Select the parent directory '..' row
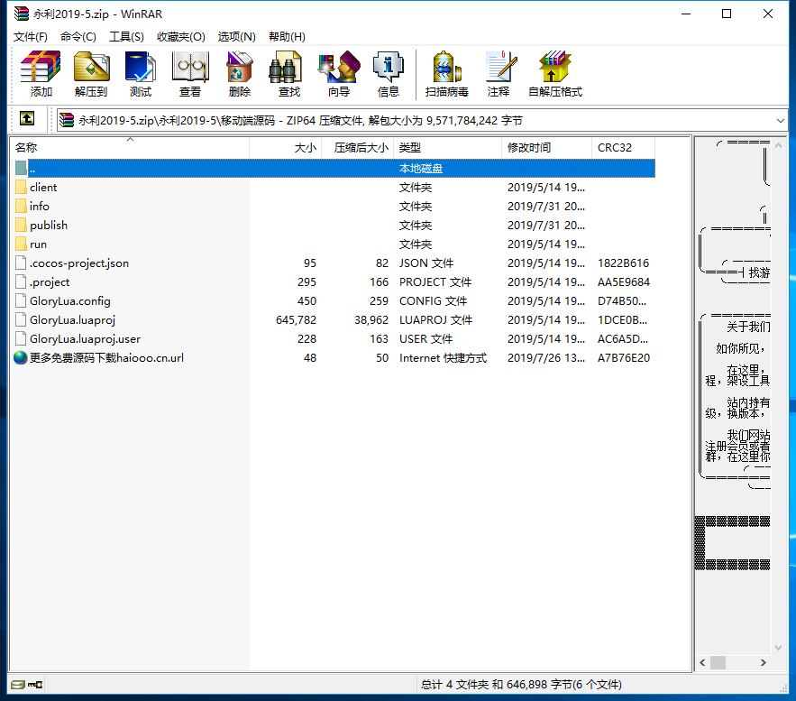 (334, 168)
